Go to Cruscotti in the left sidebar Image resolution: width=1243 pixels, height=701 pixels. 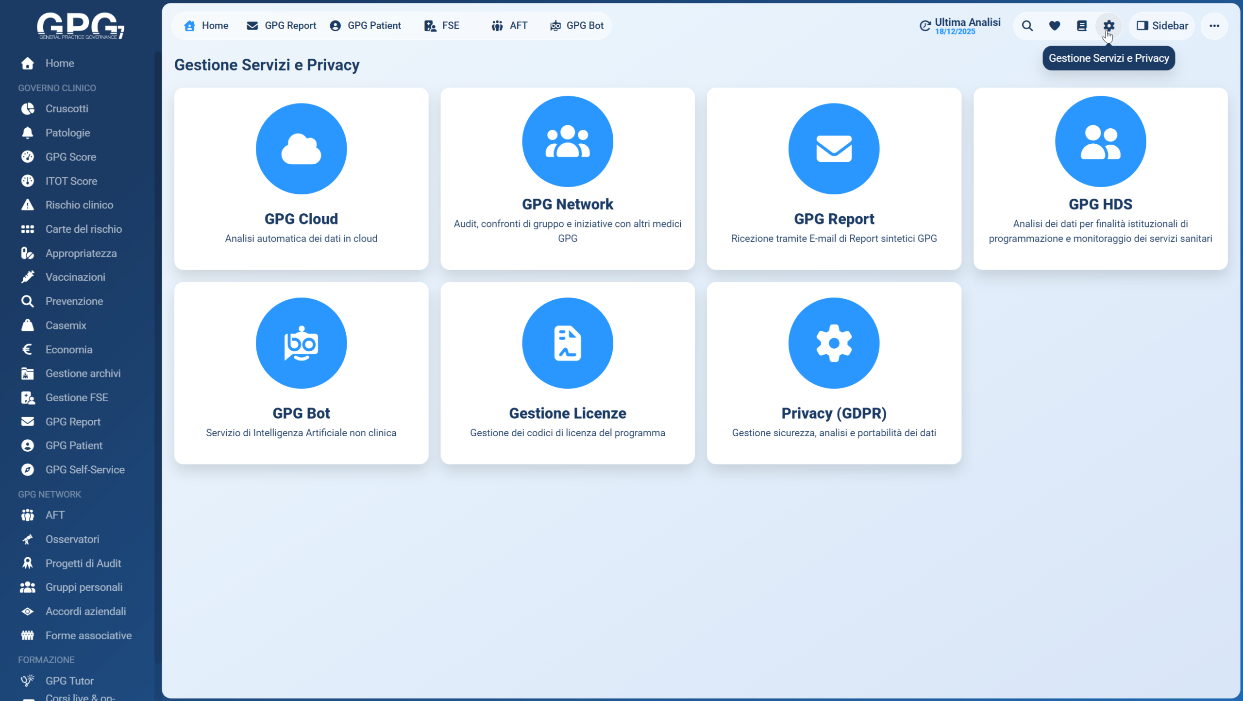point(67,108)
